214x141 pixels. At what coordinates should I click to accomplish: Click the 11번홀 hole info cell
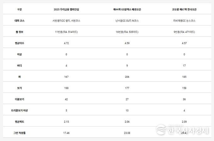tap(66, 32)
